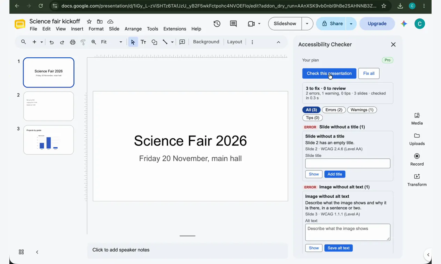Image resolution: width=441 pixels, height=264 pixels.
Task: Click the zoom magnifier tool
Action: pyautogui.click(x=94, y=42)
